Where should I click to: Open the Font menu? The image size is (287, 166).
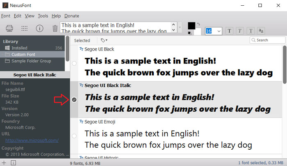(6, 16)
